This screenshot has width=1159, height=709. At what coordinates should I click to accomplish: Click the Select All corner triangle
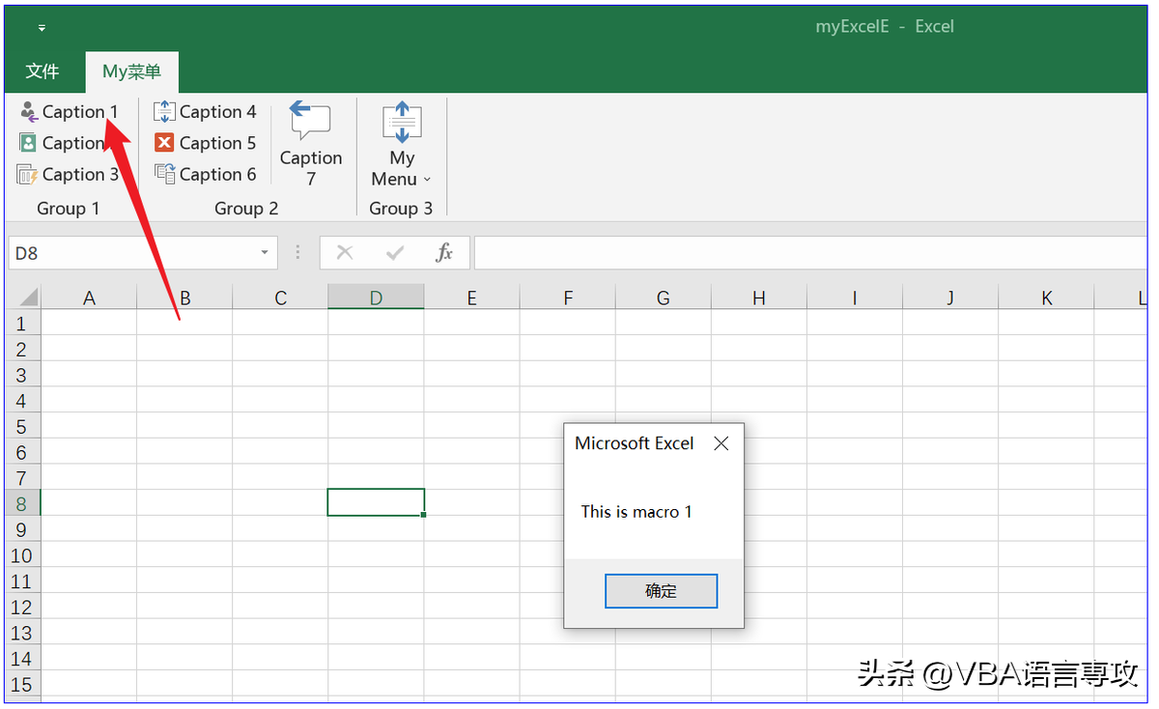pos(23,297)
